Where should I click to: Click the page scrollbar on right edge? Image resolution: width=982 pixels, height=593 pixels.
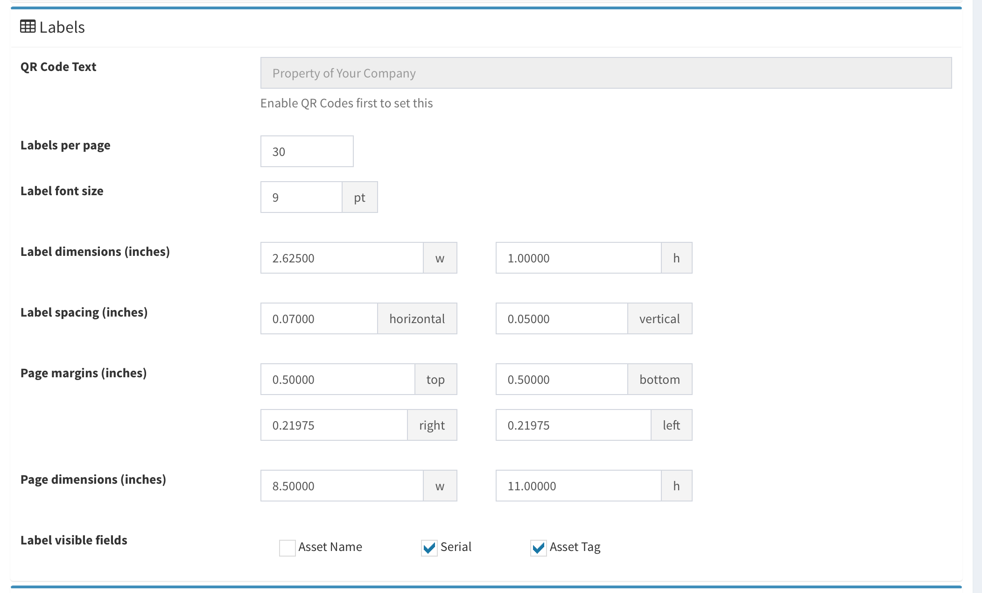click(x=977, y=296)
